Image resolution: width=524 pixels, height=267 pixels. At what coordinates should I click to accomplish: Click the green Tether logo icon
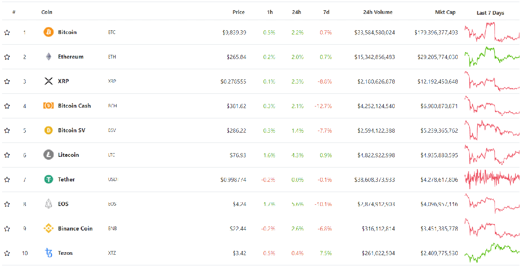click(48, 179)
